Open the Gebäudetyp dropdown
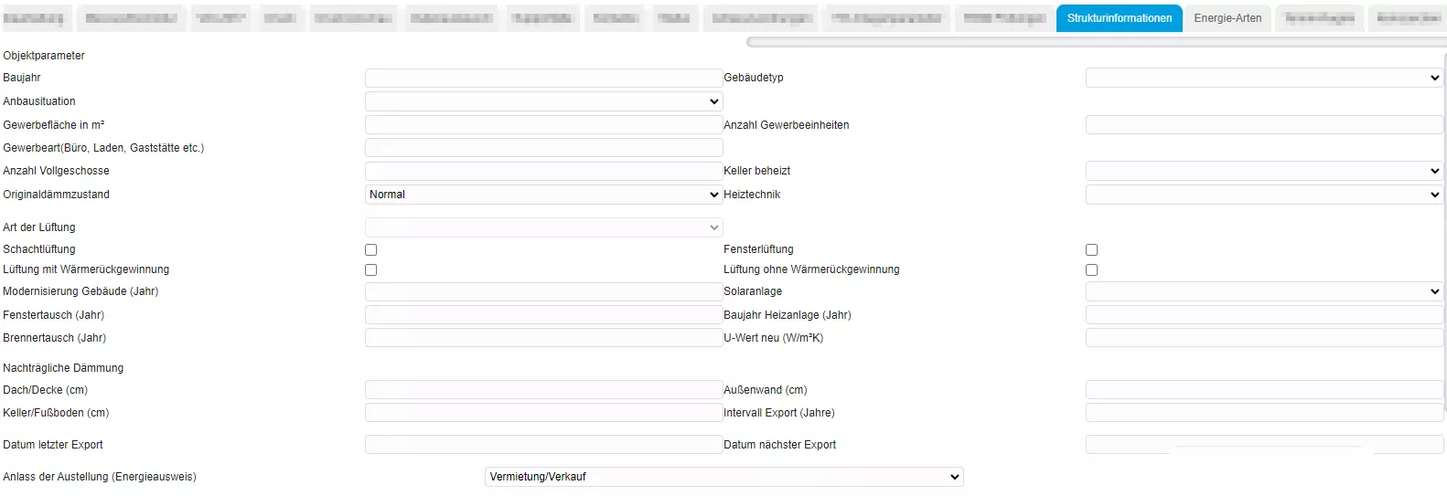This screenshot has height=496, width=1447. click(x=1263, y=78)
